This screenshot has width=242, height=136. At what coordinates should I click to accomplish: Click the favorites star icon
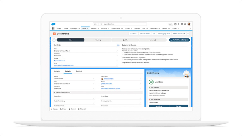point(170,24)
